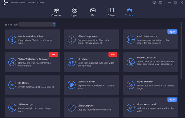Click 'Improve your video quality' description

click(x=96, y=87)
